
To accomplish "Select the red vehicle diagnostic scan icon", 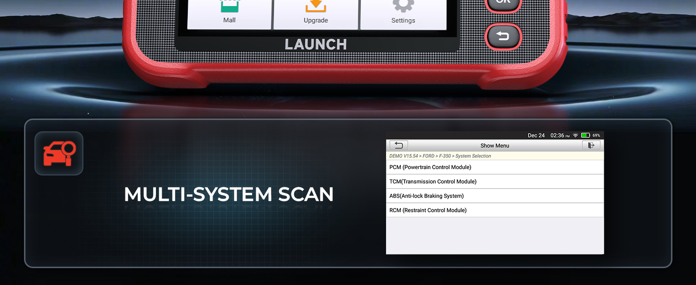I will point(58,153).
